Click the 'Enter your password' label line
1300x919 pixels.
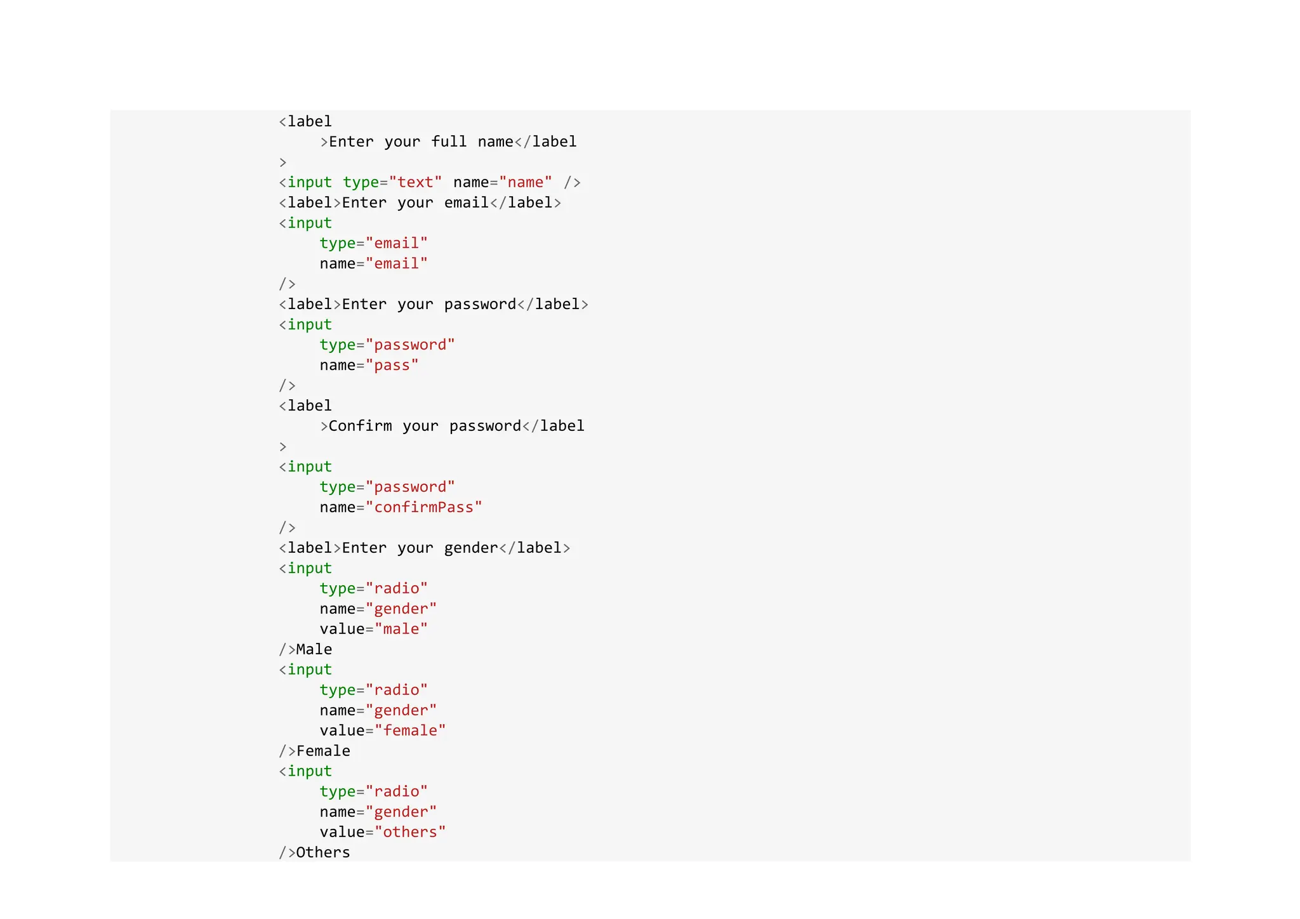click(x=433, y=304)
